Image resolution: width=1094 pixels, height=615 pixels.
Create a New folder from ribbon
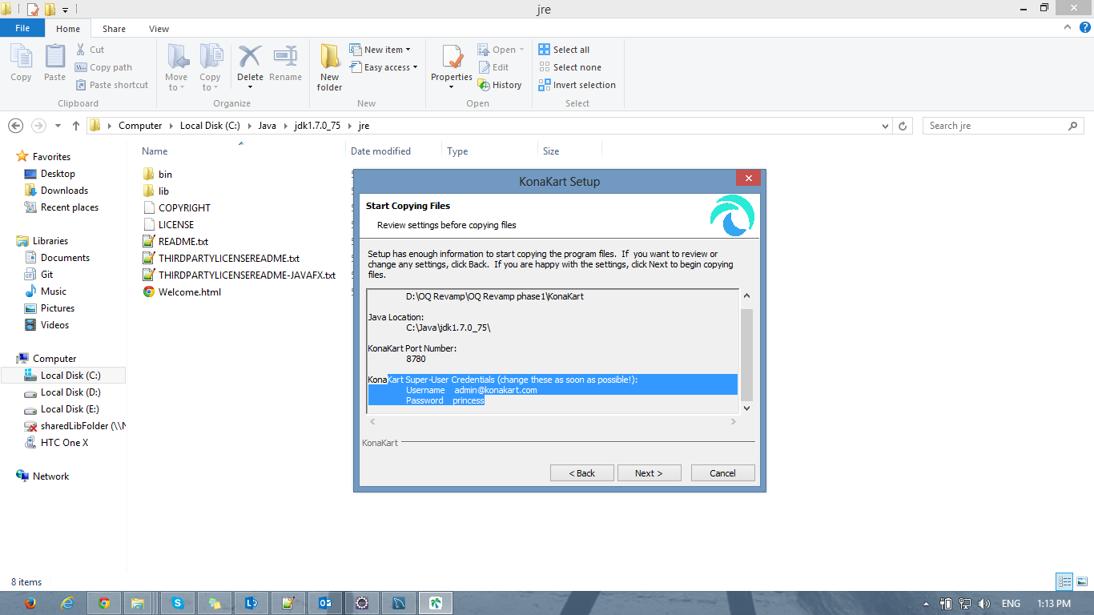[329, 68]
